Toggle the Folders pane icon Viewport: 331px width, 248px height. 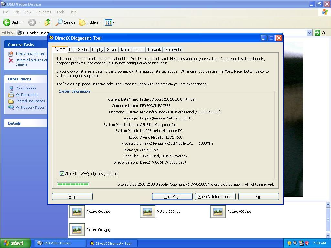pyautogui.click(x=82, y=22)
